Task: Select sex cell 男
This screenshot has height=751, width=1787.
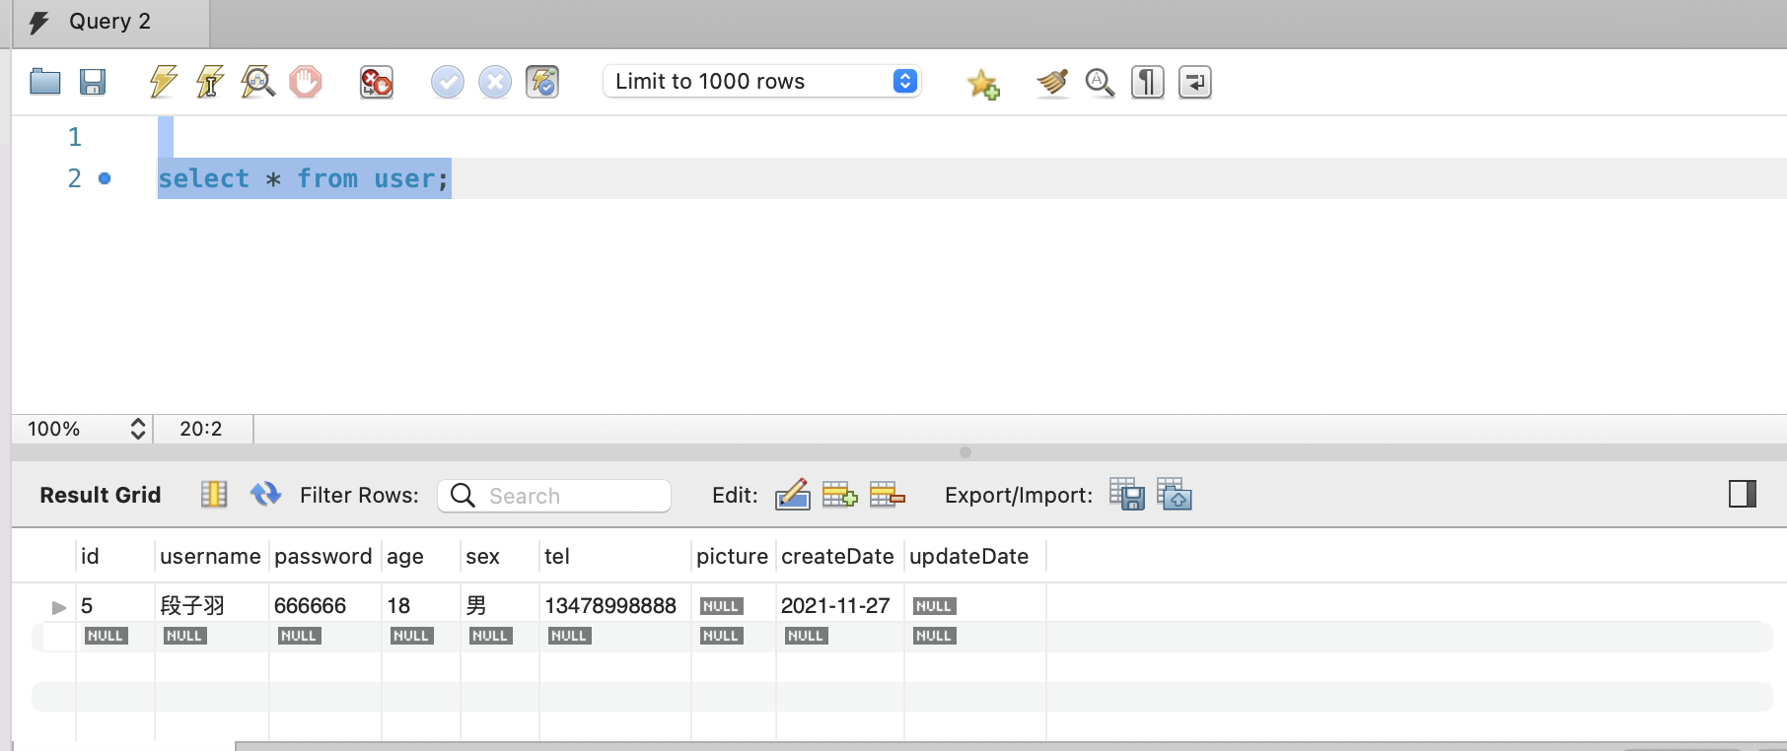Action: 499,605
